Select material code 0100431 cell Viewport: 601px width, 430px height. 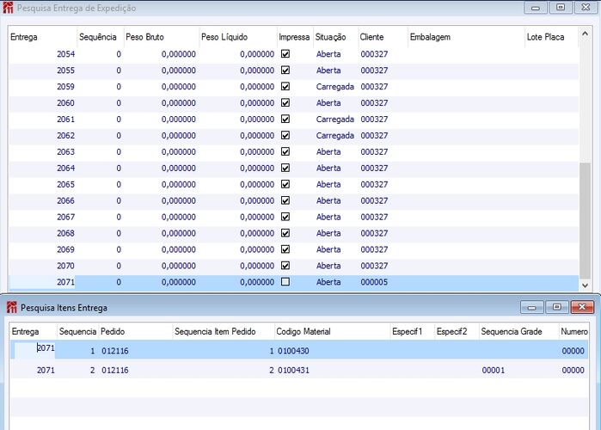[x=293, y=370]
